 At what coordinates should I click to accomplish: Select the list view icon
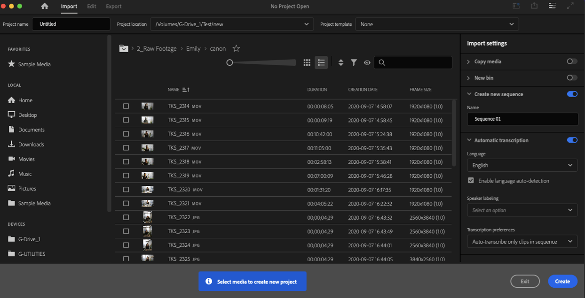[x=321, y=62]
